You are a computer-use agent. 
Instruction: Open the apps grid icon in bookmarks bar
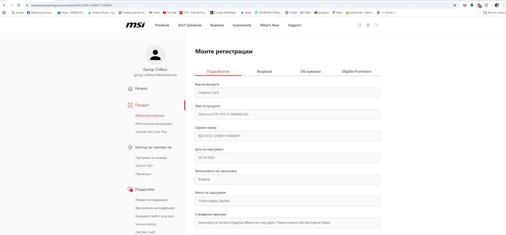(4, 13)
